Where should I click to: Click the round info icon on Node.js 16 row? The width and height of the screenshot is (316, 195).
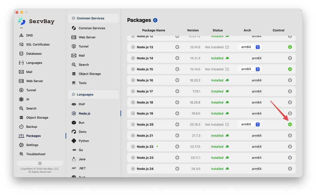(177, 80)
